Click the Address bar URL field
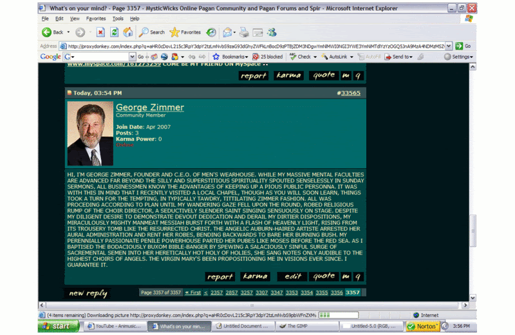 (256, 46)
